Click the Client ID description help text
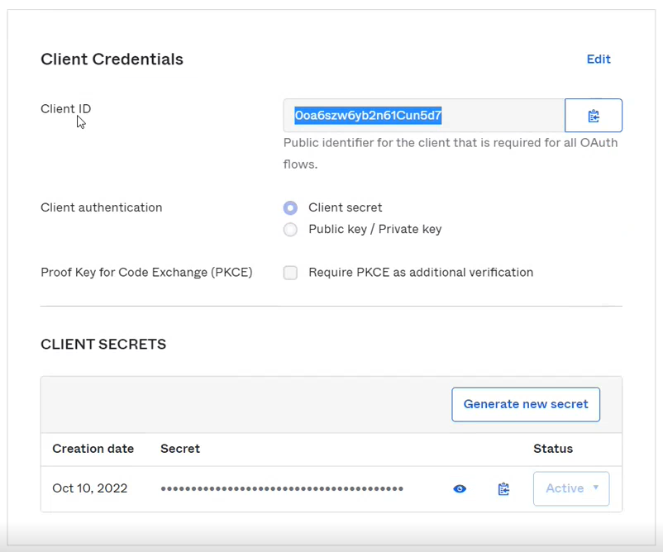Screen dimensions: 663x552 point(451,153)
